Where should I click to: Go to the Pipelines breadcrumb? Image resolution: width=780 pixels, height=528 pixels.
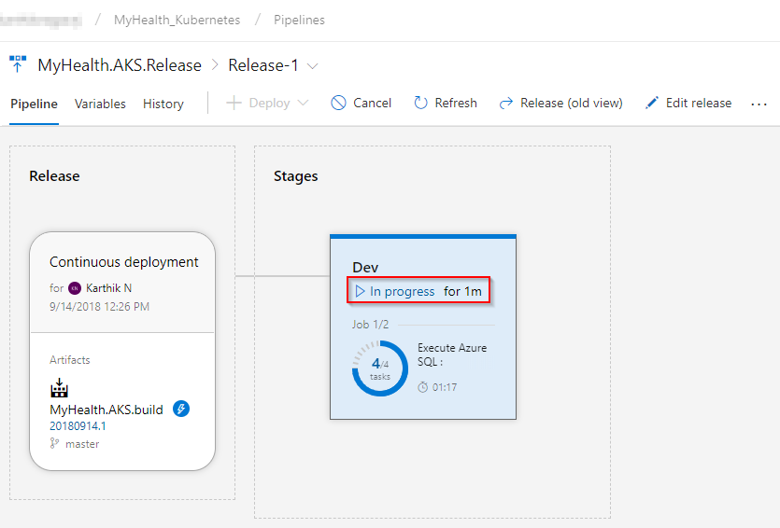[x=299, y=20]
